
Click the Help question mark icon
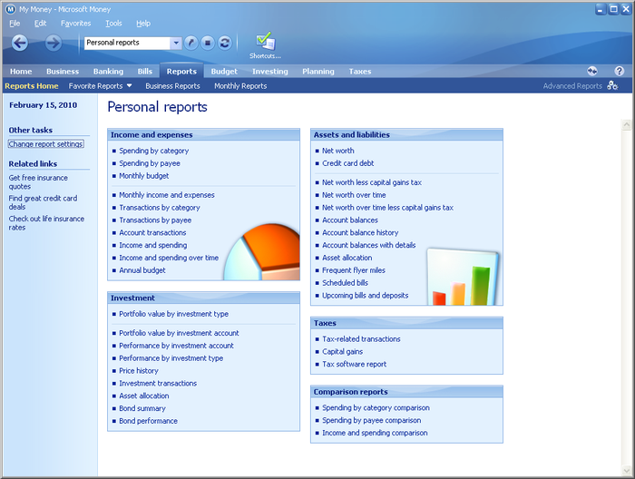click(619, 72)
